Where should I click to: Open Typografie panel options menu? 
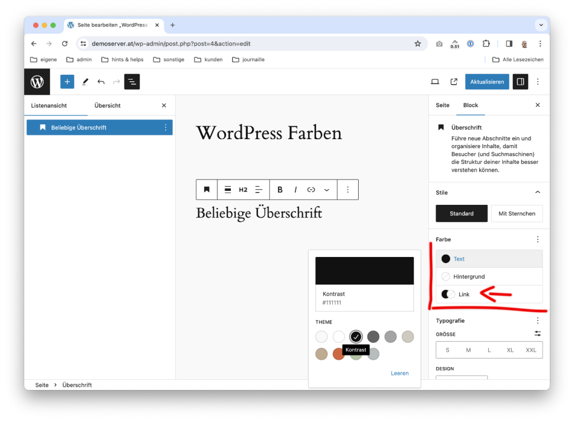(538, 320)
